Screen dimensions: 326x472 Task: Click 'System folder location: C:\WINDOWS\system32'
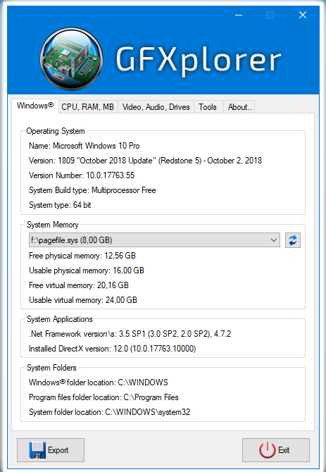point(109,412)
